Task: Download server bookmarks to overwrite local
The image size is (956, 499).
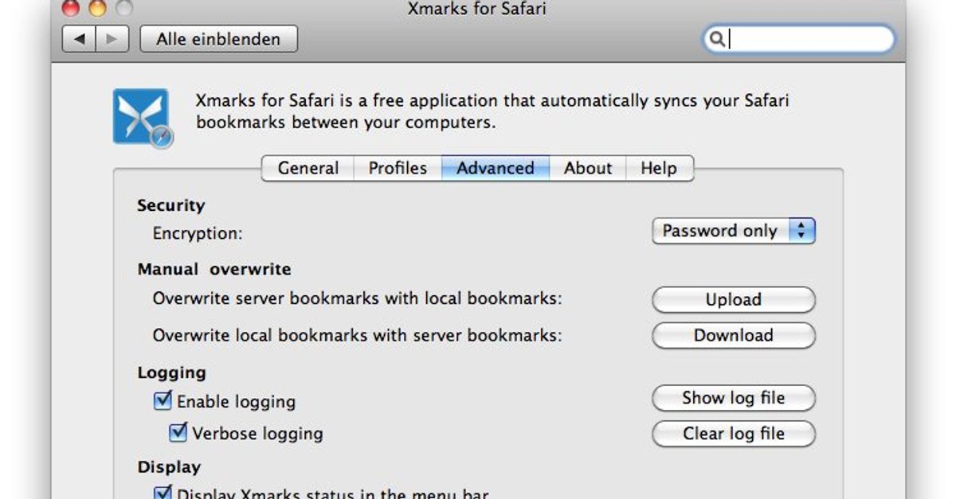Action: pos(734,335)
